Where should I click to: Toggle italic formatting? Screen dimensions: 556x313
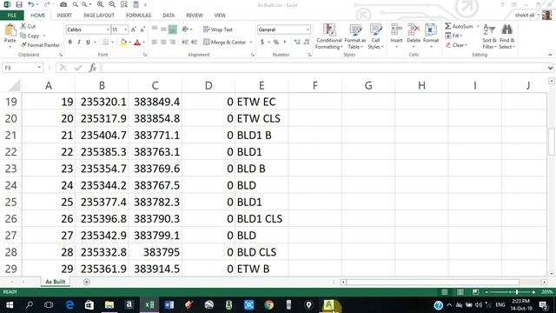[x=79, y=43]
